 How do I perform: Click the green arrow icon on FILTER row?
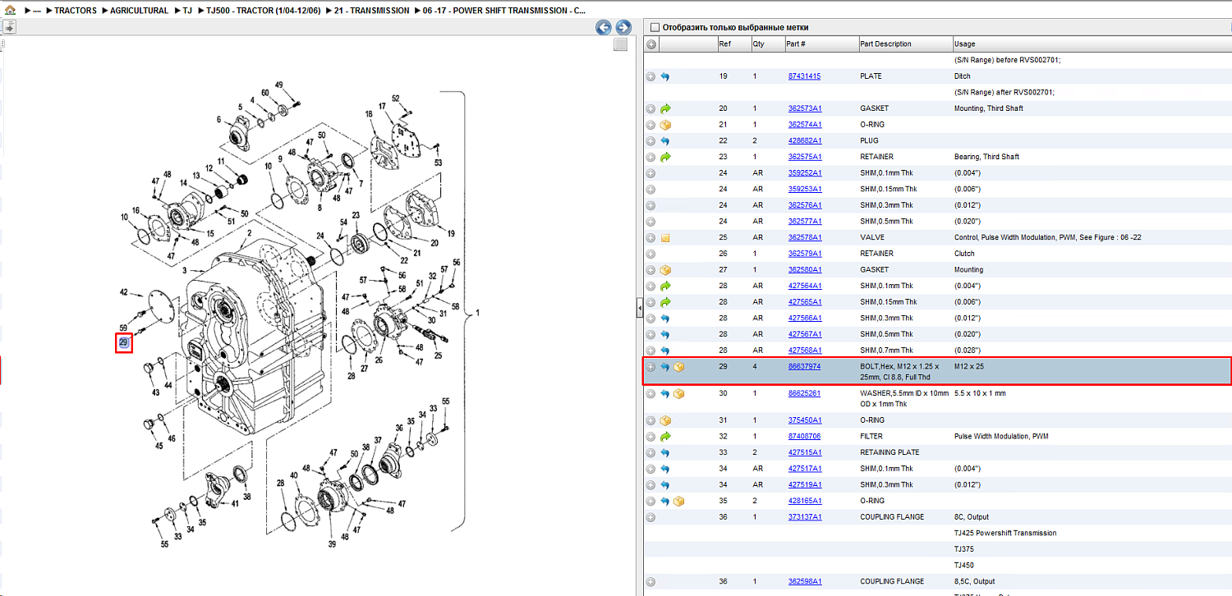tap(665, 437)
